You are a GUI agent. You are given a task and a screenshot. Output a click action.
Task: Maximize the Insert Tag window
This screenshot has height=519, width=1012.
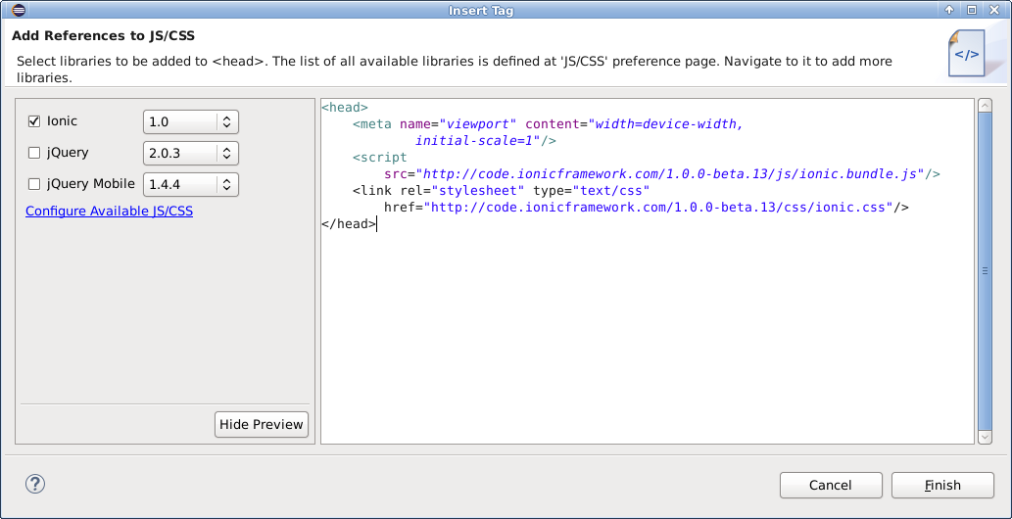pyautogui.click(x=971, y=10)
